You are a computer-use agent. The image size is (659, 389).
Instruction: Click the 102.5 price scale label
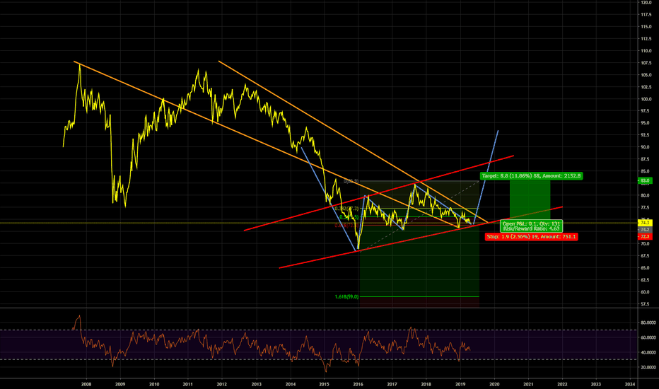646,87
